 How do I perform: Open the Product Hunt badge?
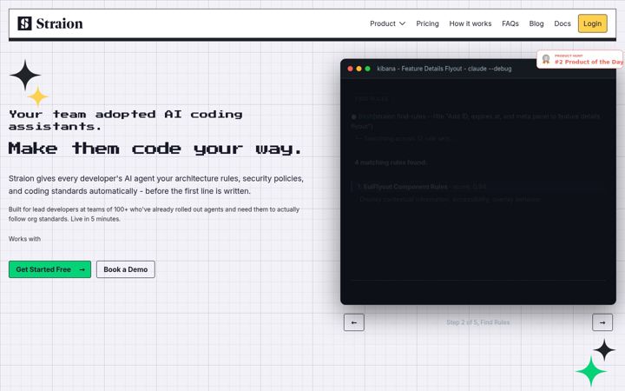(581, 59)
